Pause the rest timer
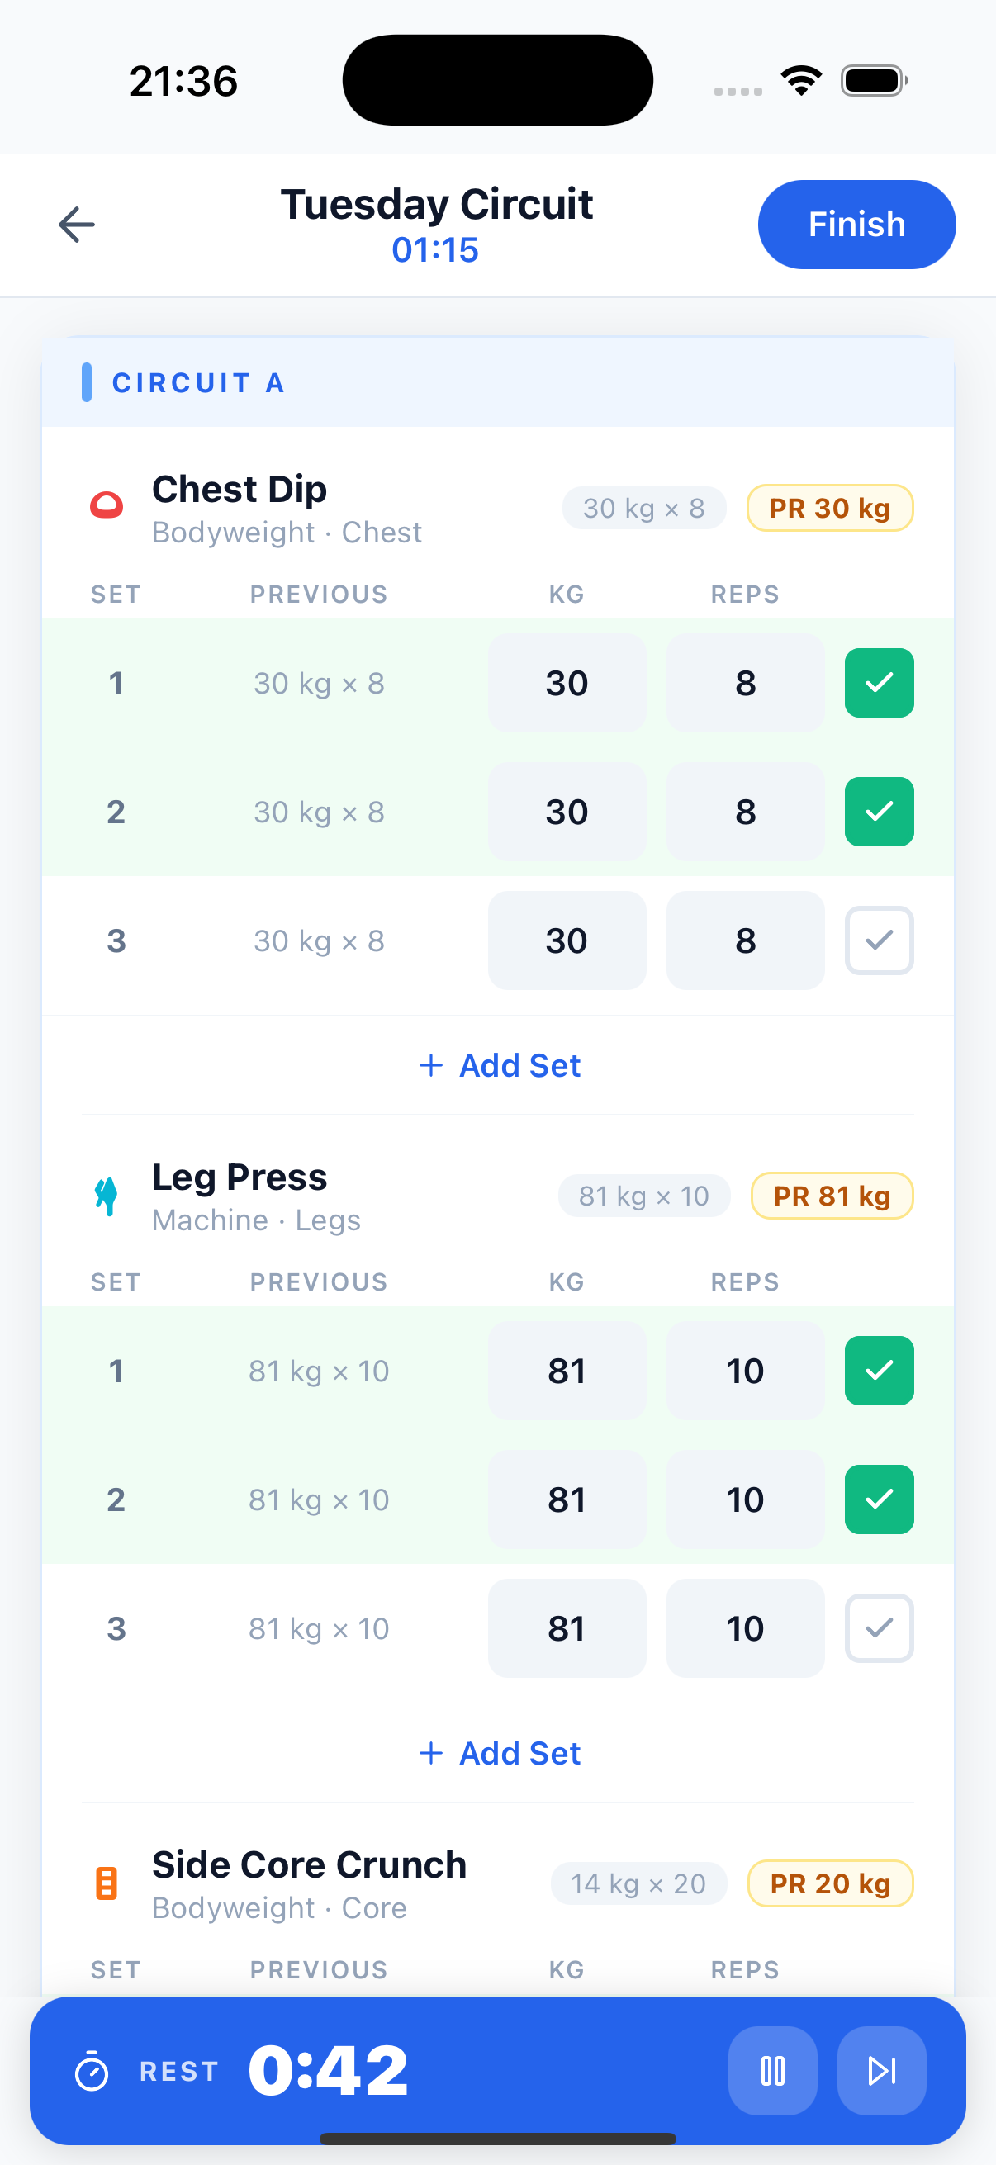This screenshot has height=2165, width=996. point(771,2070)
